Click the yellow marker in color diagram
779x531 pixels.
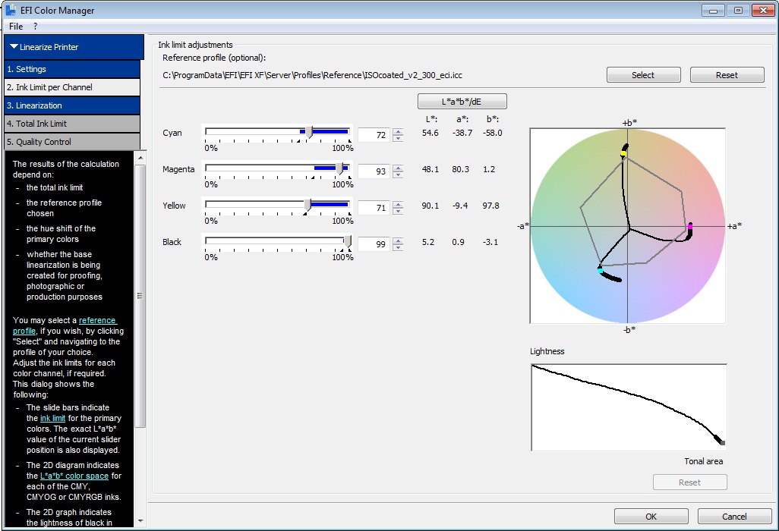[x=623, y=154]
